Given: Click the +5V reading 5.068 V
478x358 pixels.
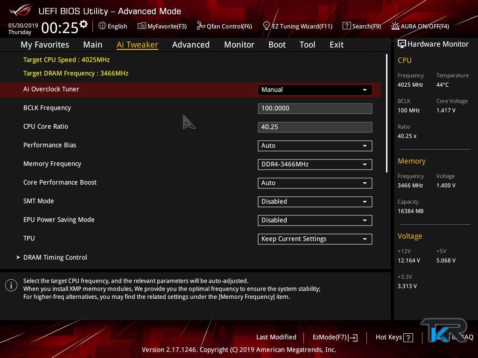Looking at the screenshot, I should (x=446, y=261).
